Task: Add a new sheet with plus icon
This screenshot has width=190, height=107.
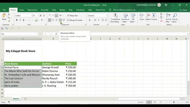Action: pos(25,99)
